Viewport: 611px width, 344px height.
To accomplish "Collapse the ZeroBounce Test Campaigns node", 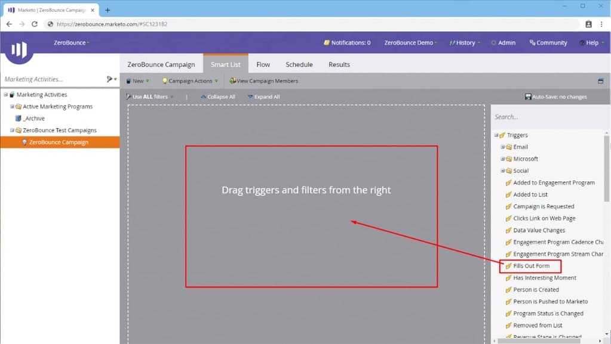I will [12, 130].
